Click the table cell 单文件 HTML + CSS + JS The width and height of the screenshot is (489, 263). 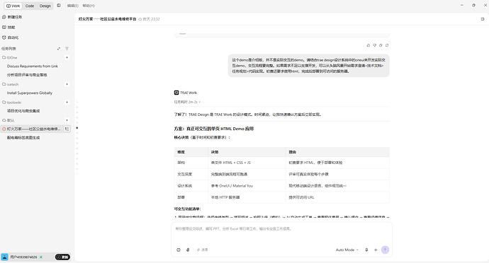[x=230, y=163]
